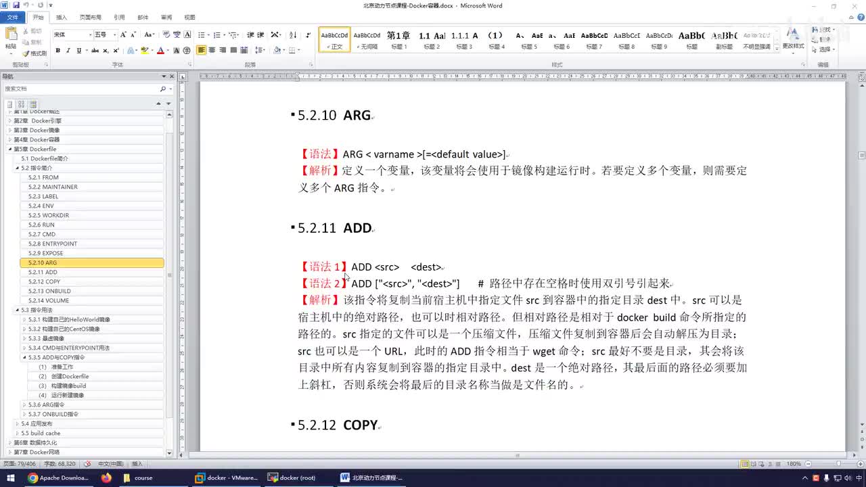Viewport: 866px width, 487px height.
Task: Collapse the 第5章 Dockerfile heading
Action: pos(10,149)
